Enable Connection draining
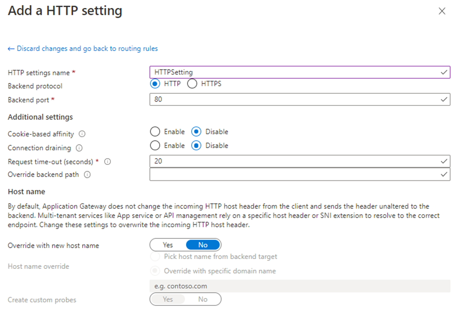This screenshot has width=458, height=319. [x=155, y=145]
